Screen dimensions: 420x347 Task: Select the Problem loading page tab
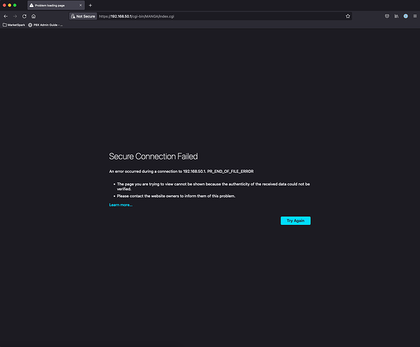tap(56, 6)
